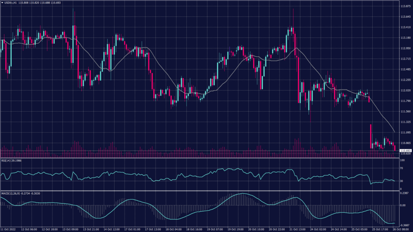Click the current price tag 110.693
This screenshot has width=413, height=232.
(405, 151)
